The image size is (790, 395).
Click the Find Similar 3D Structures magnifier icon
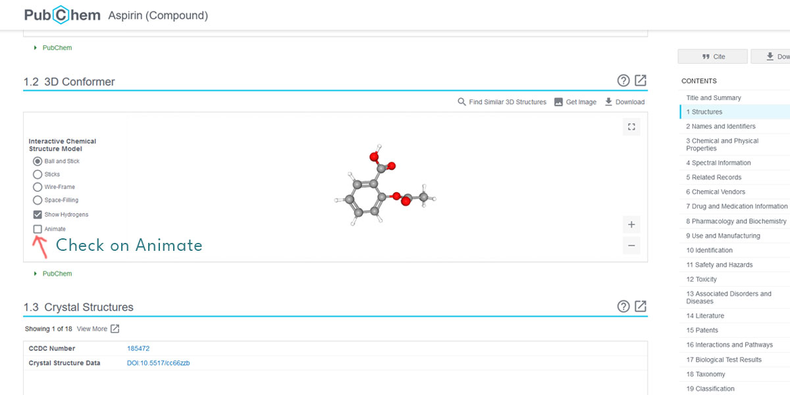(x=462, y=102)
